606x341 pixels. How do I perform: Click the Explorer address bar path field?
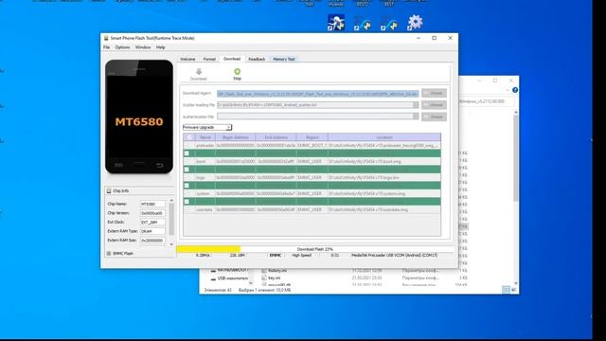tap(486, 101)
